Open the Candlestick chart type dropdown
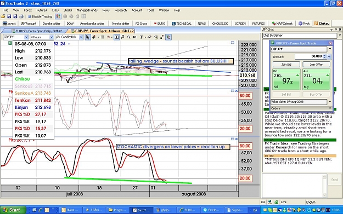Screen dimensions: 343x214 [81, 37]
